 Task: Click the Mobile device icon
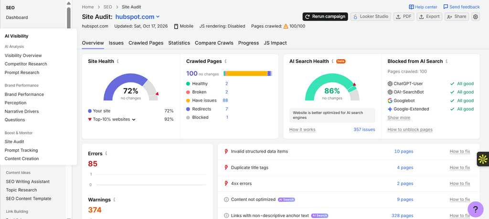click(x=176, y=26)
